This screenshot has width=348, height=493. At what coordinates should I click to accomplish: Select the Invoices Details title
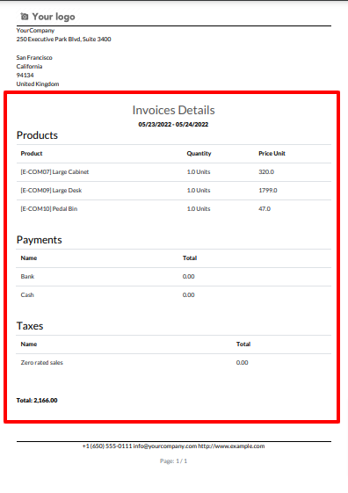coord(173,110)
